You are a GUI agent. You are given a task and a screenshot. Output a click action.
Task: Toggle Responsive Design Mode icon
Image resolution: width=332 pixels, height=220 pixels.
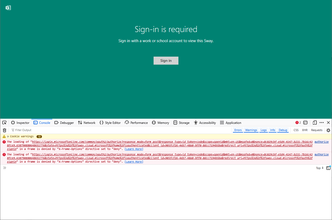(x=315, y=123)
